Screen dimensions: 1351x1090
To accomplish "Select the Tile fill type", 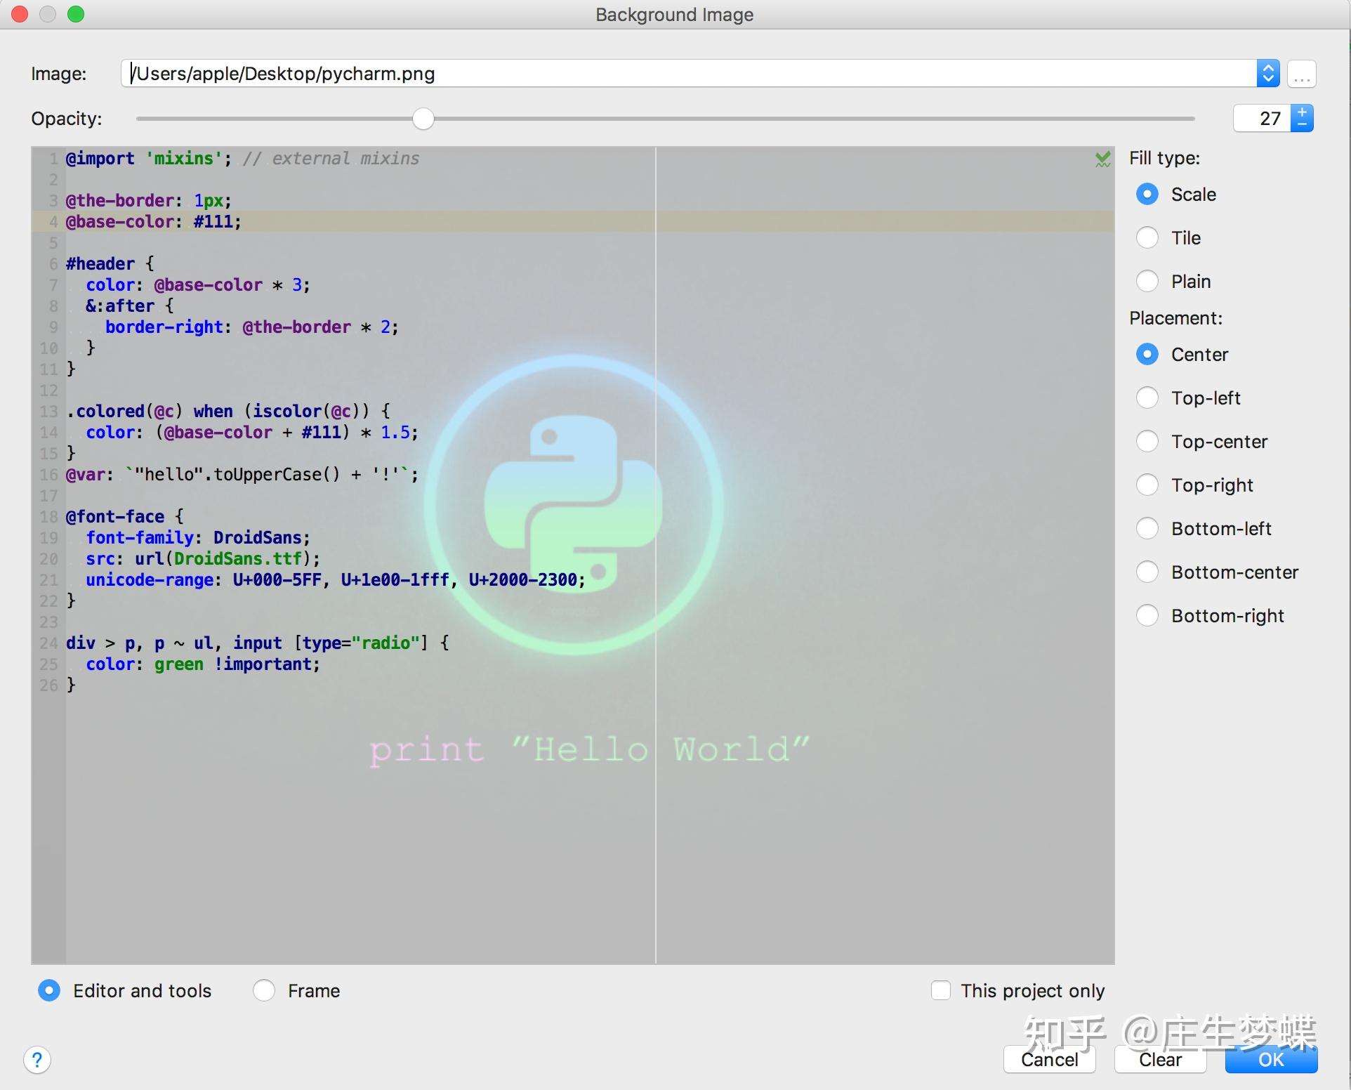I will pos(1147,238).
